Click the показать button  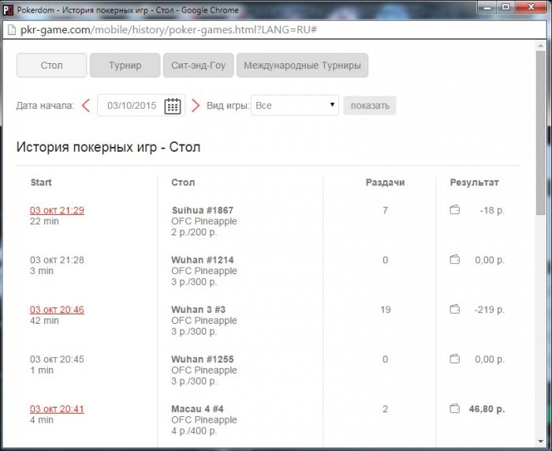tap(370, 105)
